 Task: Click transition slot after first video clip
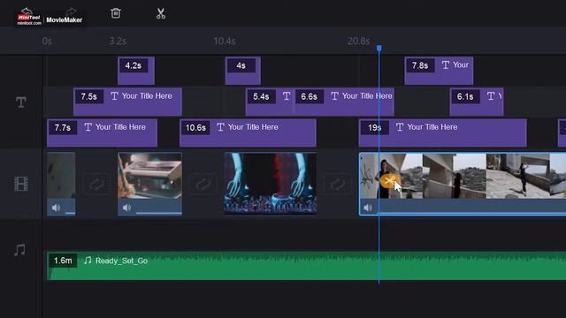point(96,185)
